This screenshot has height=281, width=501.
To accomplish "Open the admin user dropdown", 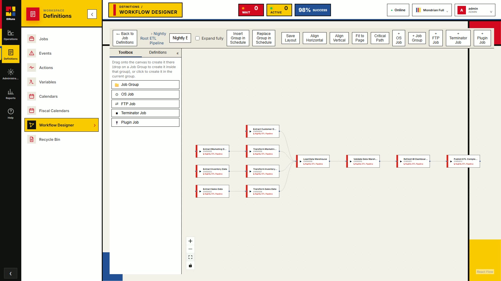I will 475,10.
